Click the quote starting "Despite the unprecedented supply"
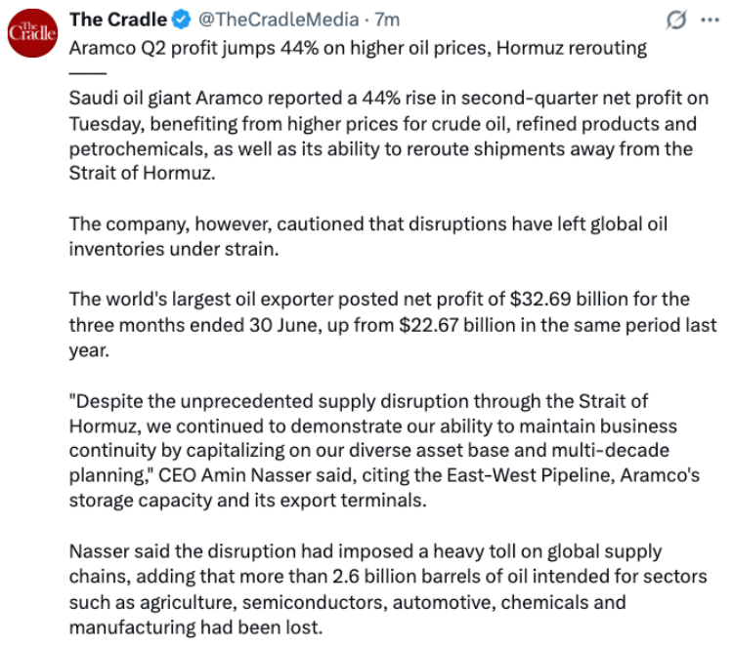The image size is (733, 647). click(372, 438)
